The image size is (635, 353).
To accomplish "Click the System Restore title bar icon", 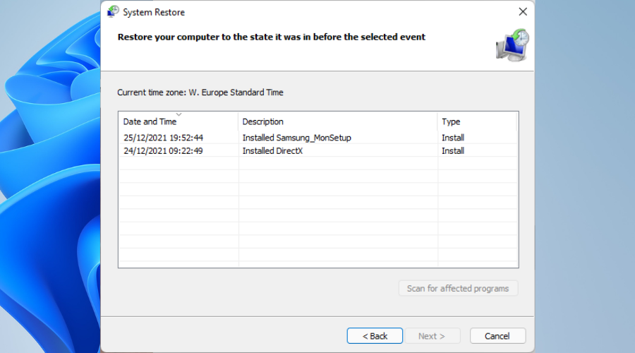I will [113, 12].
